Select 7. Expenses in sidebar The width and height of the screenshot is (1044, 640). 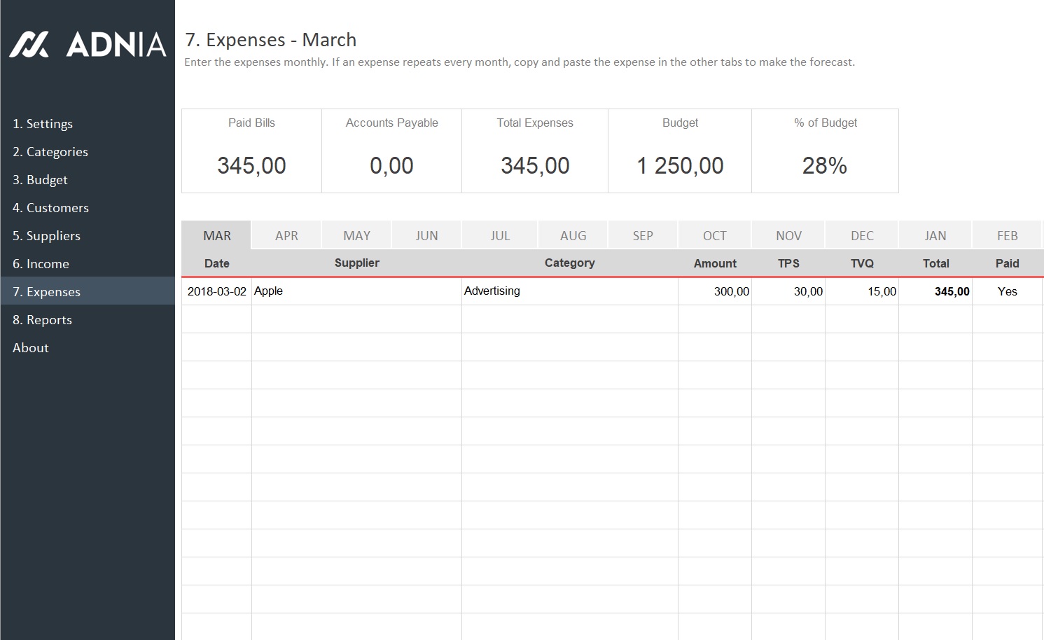(x=88, y=291)
